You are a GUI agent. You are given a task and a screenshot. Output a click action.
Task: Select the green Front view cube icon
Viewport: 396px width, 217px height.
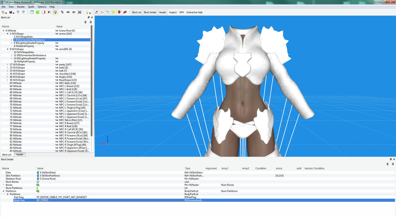point(37,12)
